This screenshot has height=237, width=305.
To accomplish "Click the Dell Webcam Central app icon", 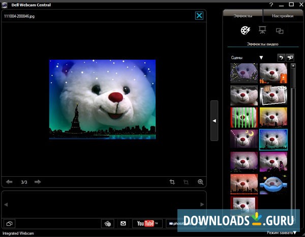I will (4, 5).
